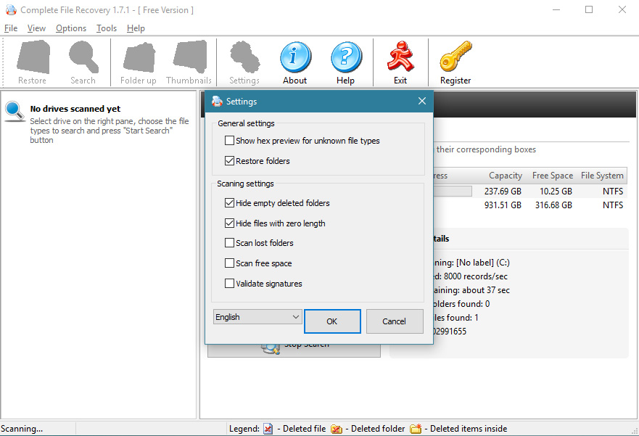Confirm settings with the OK button

tap(332, 321)
